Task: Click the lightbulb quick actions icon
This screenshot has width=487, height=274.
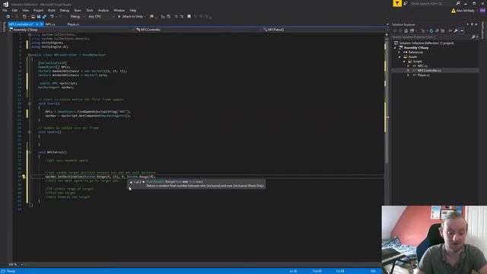Action: pyautogui.click(x=24, y=177)
